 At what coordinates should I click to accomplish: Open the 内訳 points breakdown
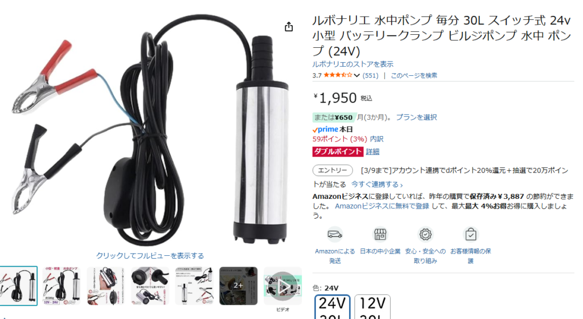coord(376,139)
